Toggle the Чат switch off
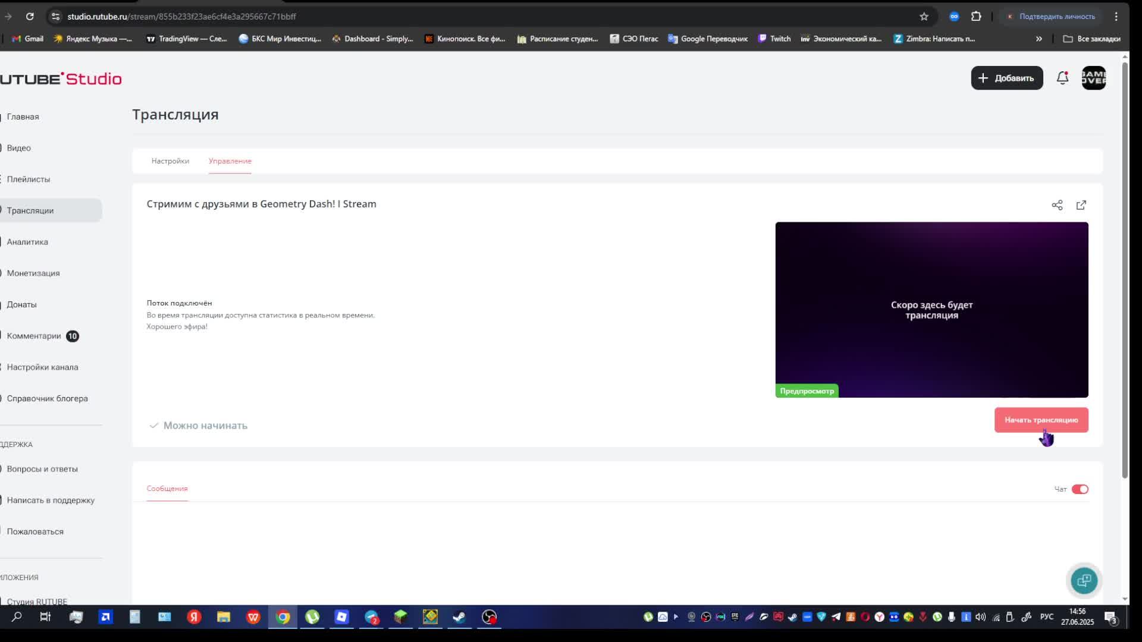The image size is (1142, 642). [x=1080, y=489]
